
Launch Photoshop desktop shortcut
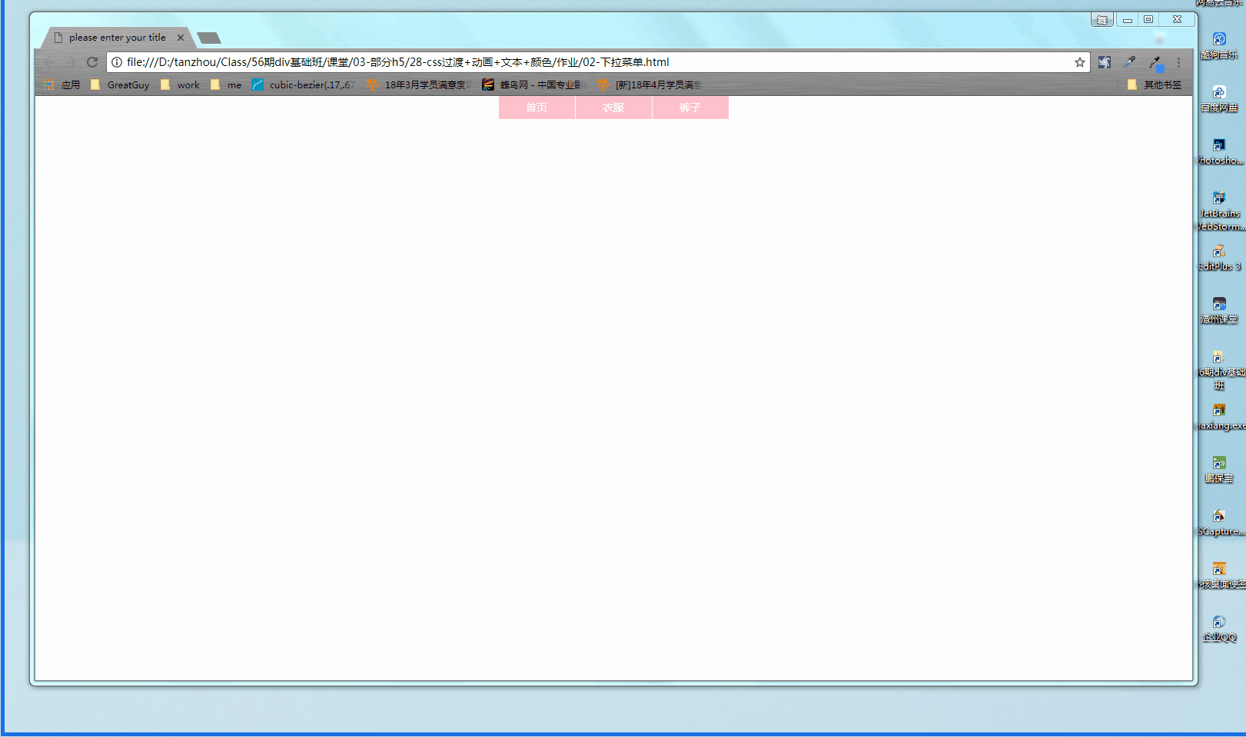1221,151
